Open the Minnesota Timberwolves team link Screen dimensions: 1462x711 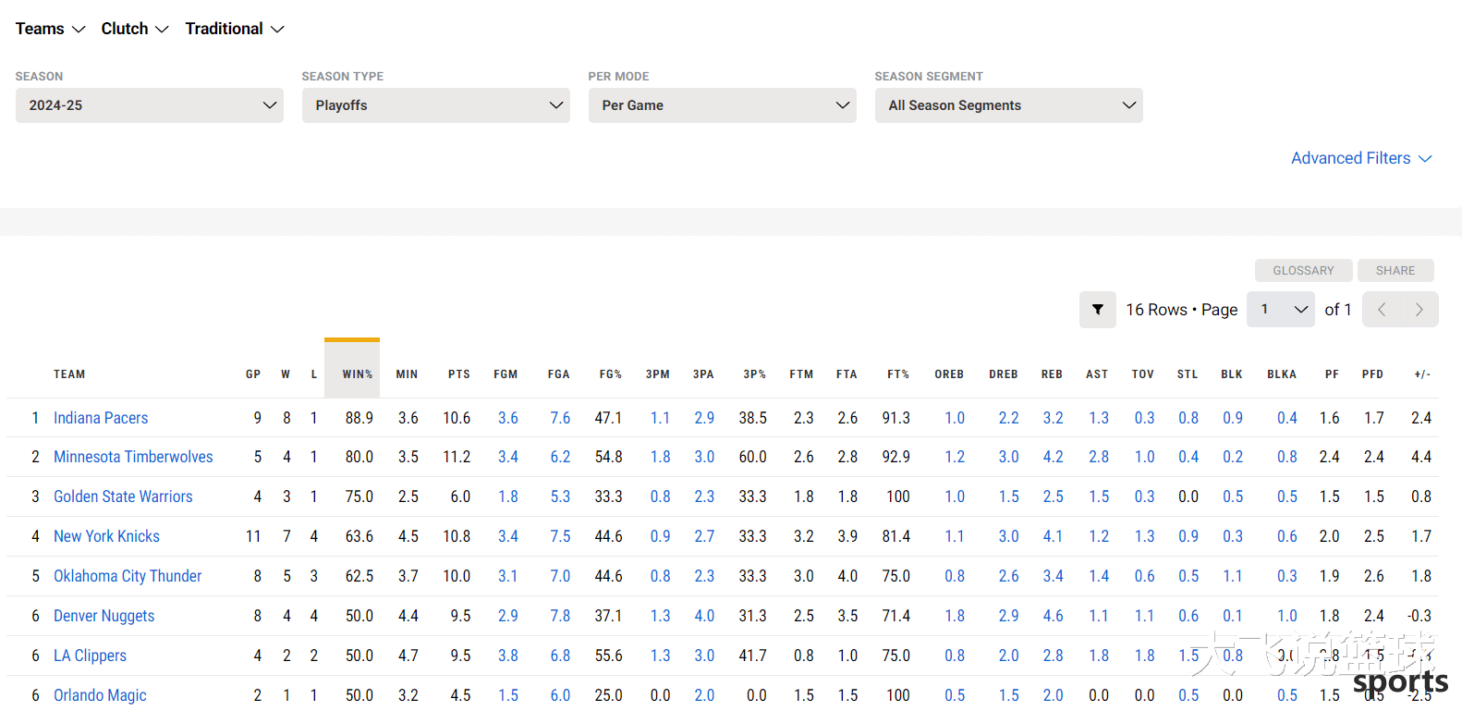(133, 457)
